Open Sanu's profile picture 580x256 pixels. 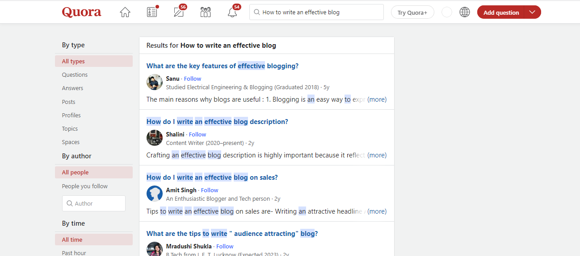coord(155,82)
